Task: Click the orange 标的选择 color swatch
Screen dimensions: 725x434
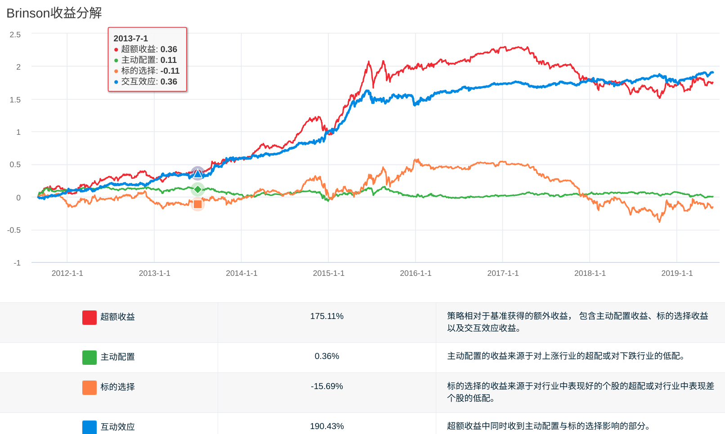Action: (x=90, y=387)
